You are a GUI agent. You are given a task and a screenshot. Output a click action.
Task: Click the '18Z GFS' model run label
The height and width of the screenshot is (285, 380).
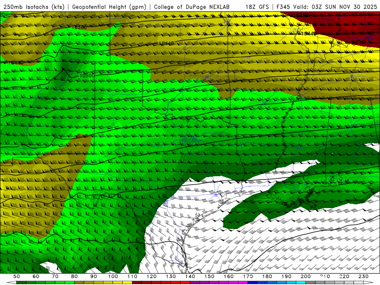[257, 7]
